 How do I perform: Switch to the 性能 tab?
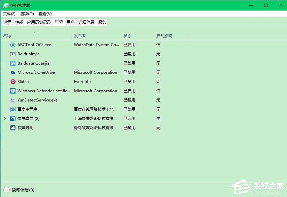coord(19,22)
